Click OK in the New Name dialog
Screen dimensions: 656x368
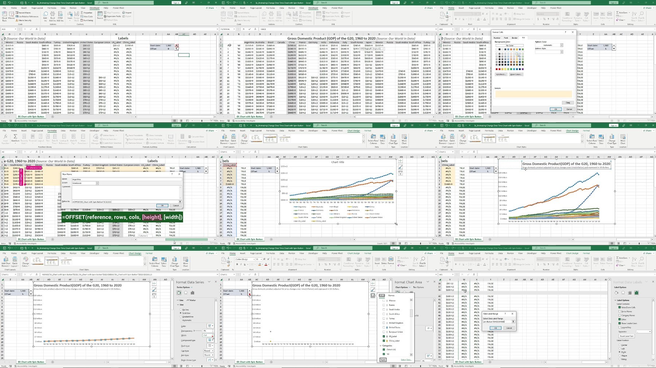162,206
